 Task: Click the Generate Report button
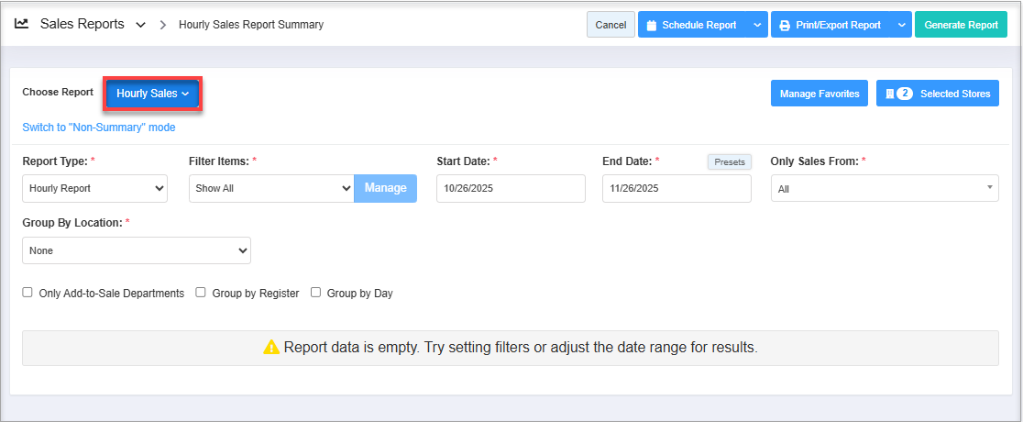click(961, 25)
